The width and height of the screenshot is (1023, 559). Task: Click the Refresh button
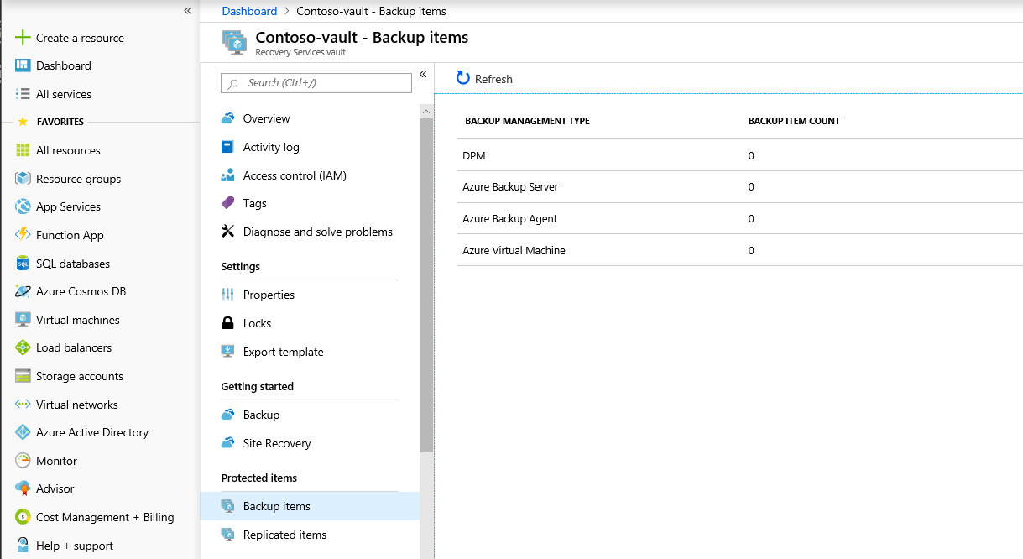click(x=484, y=79)
